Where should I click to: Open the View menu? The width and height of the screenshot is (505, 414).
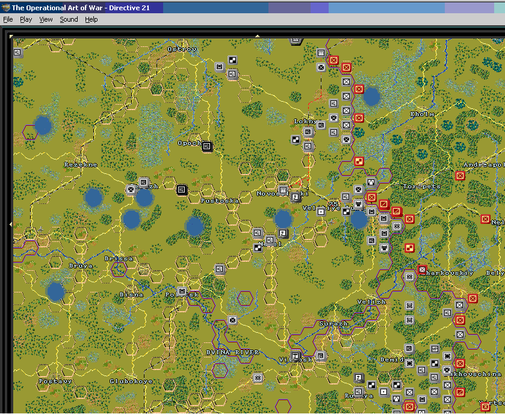tap(46, 19)
